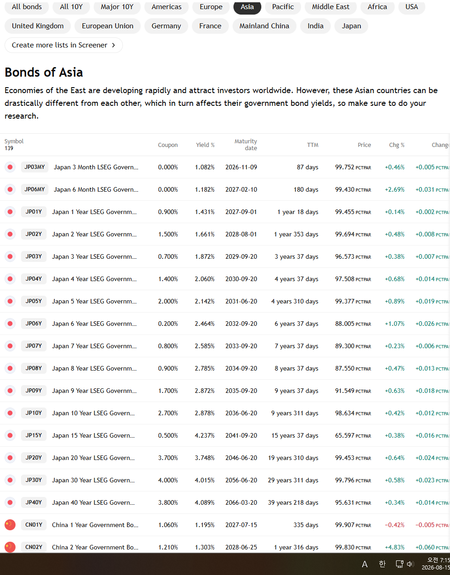Open the United Kingdom bond list

[x=38, y=26]
